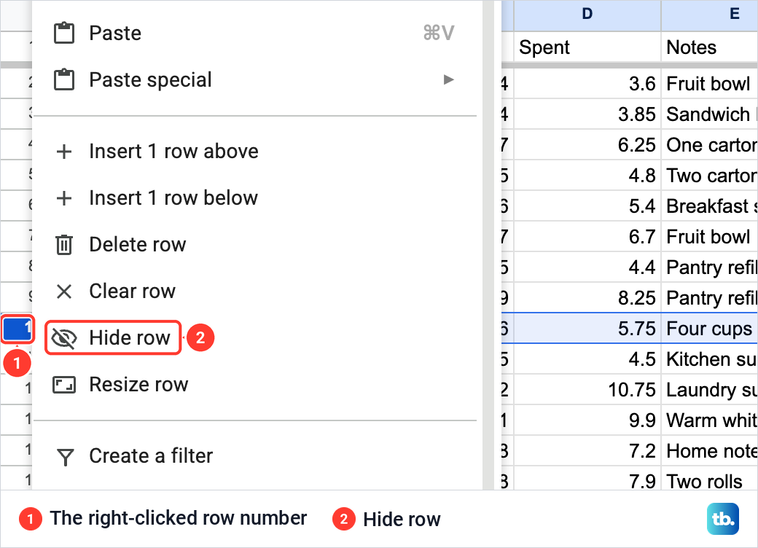Select the cell with value 3.85
The image size is (758, 548).
pyautogui.click(x=587, y=114)
